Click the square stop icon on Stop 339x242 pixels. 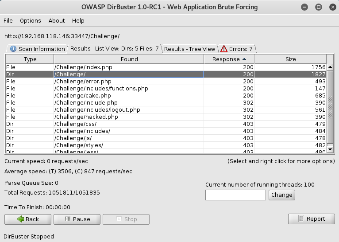(x=119, y=219)
